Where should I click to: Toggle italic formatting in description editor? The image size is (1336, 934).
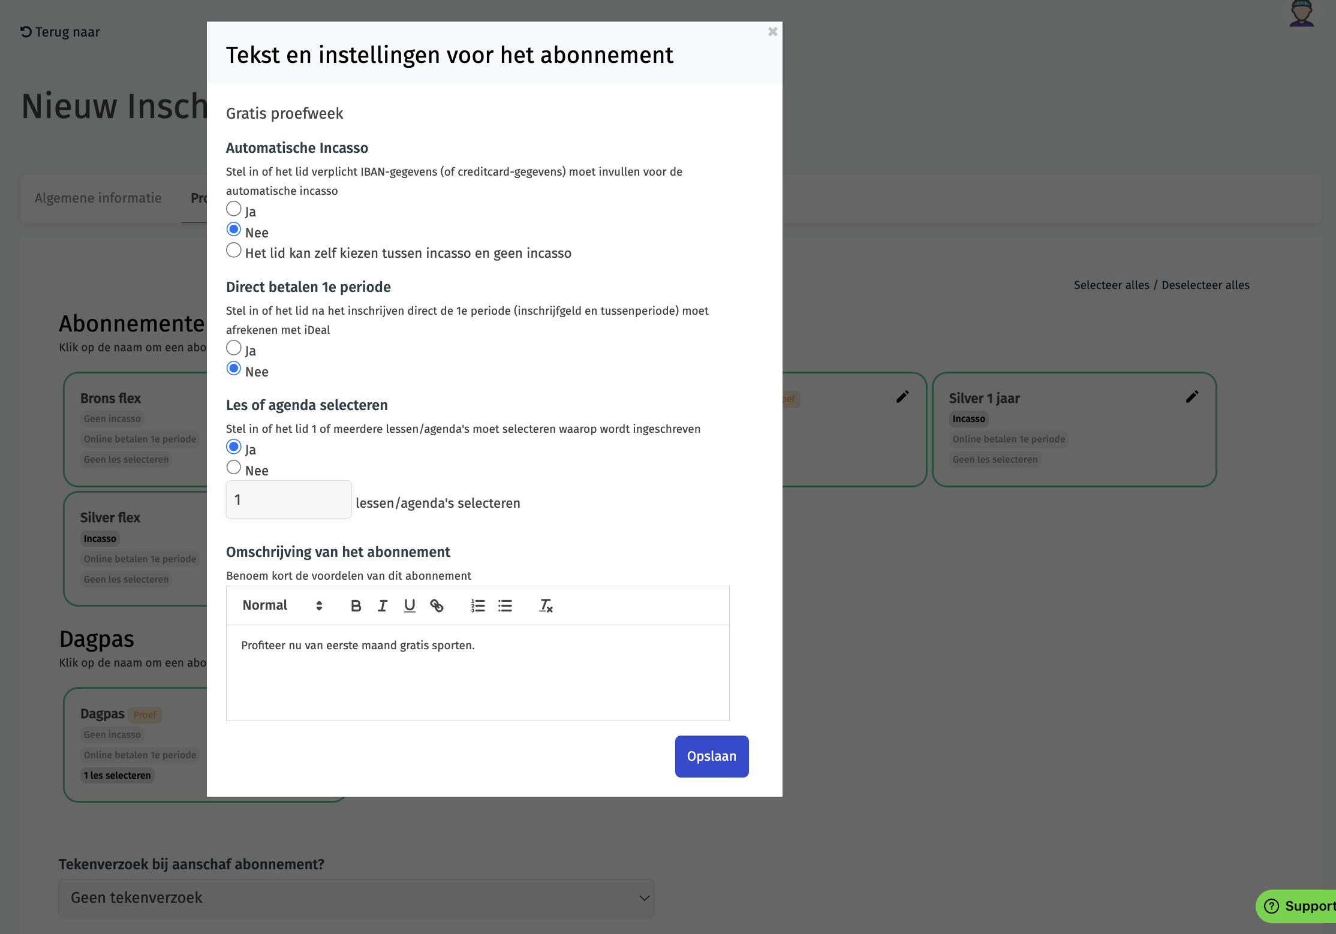coord(383,605)
